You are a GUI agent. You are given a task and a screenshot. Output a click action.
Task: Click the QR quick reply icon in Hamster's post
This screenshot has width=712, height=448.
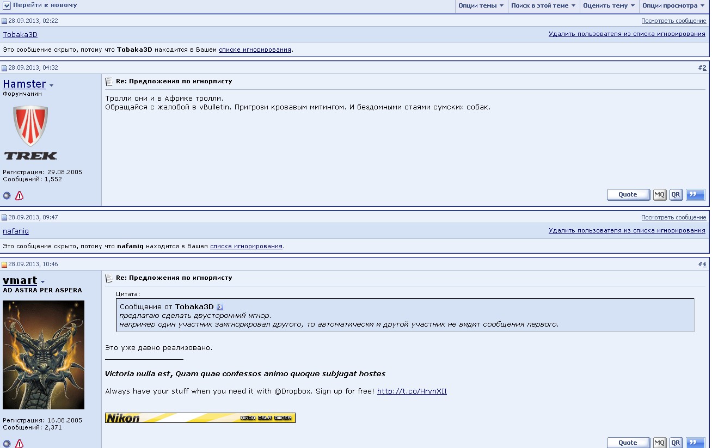(676, 195)
